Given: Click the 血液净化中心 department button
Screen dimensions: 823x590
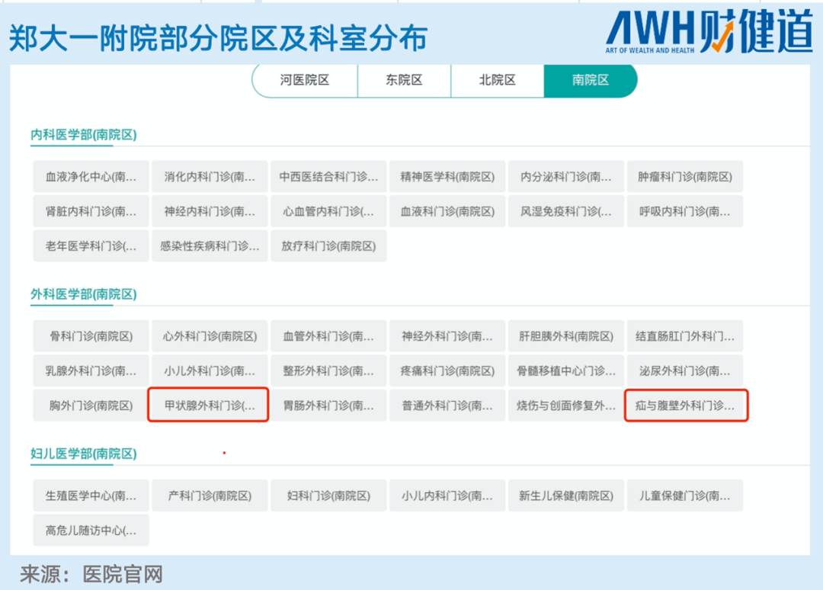Looking at the screenshot, I should [x=91, y=177].
